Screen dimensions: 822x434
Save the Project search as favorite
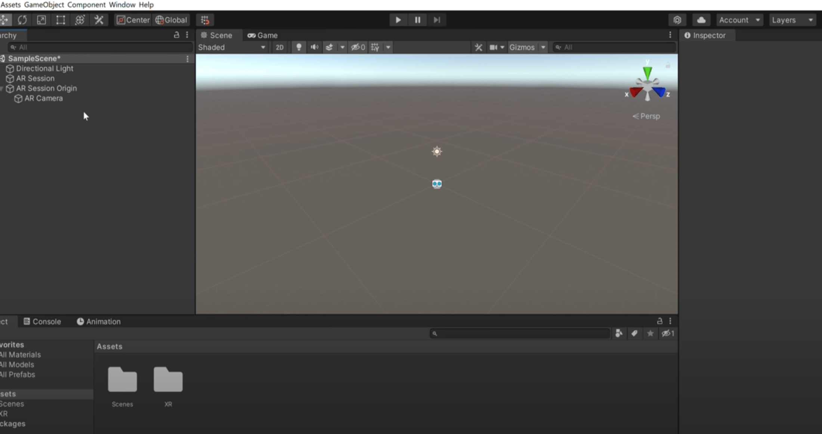pyautogui.click(x=651, y=333)
